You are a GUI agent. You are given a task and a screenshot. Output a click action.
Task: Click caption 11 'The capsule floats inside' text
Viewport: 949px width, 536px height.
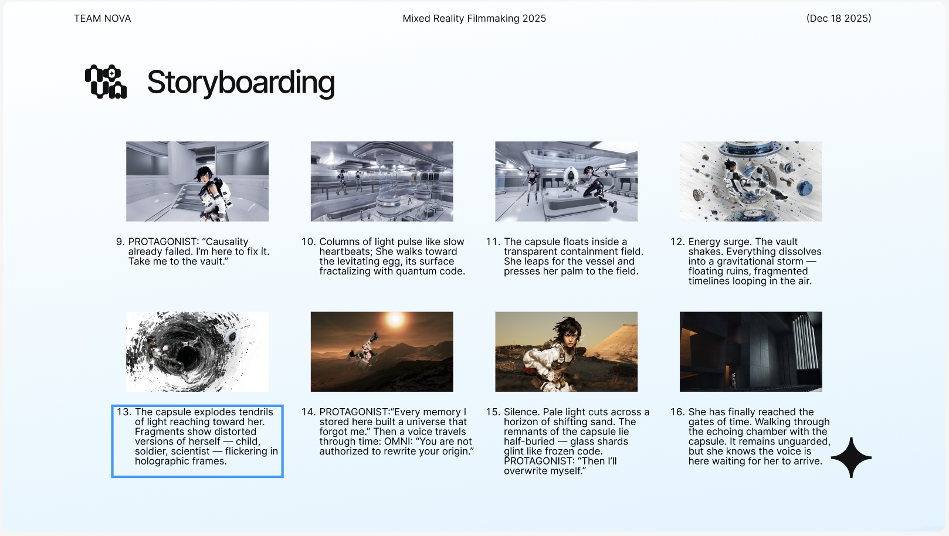pos(565,256)
